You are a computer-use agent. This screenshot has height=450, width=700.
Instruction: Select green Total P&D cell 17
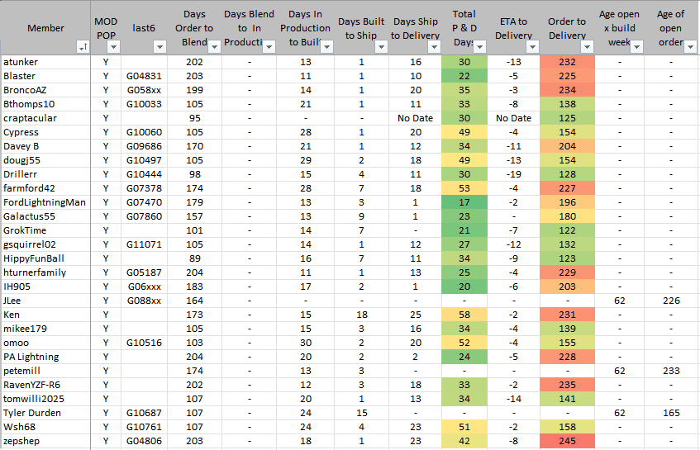click(x=464, y=202)
